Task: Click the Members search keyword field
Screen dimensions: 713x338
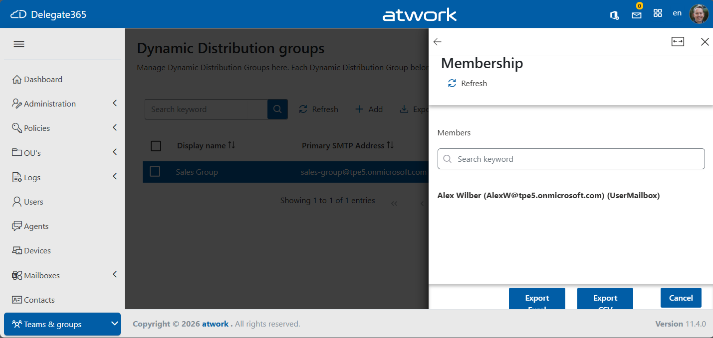Action: (571, 159)
